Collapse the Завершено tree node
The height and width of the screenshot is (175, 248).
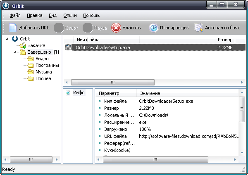pyautogui.click(x=15, y=52)
